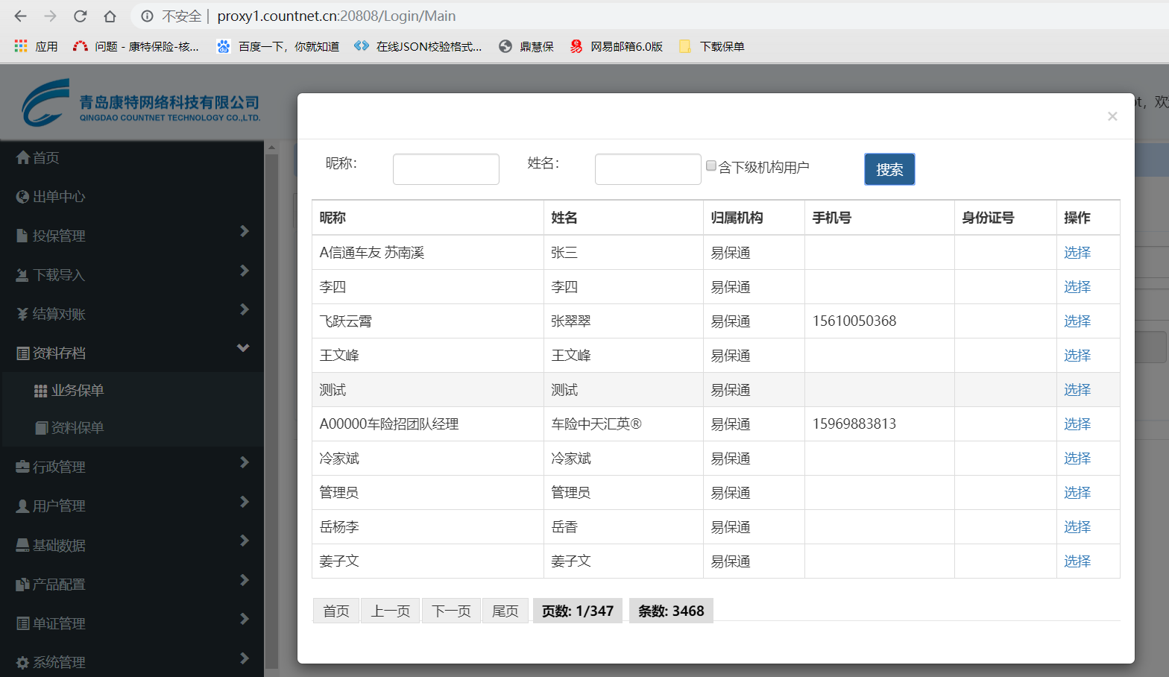
Task: Click the 出单中心 globe icon in sidebar
Action: click(23, 197)
